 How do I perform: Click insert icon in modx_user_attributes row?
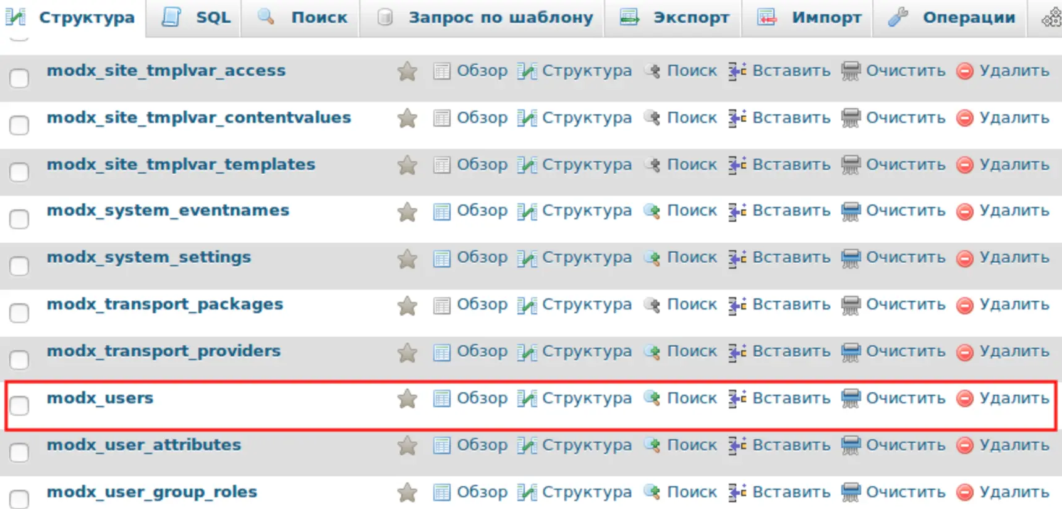(737, 446)
